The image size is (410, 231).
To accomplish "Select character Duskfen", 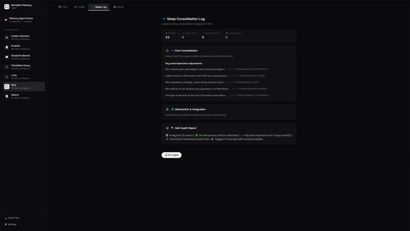I will pyautogui.click(x=24, y=47).
